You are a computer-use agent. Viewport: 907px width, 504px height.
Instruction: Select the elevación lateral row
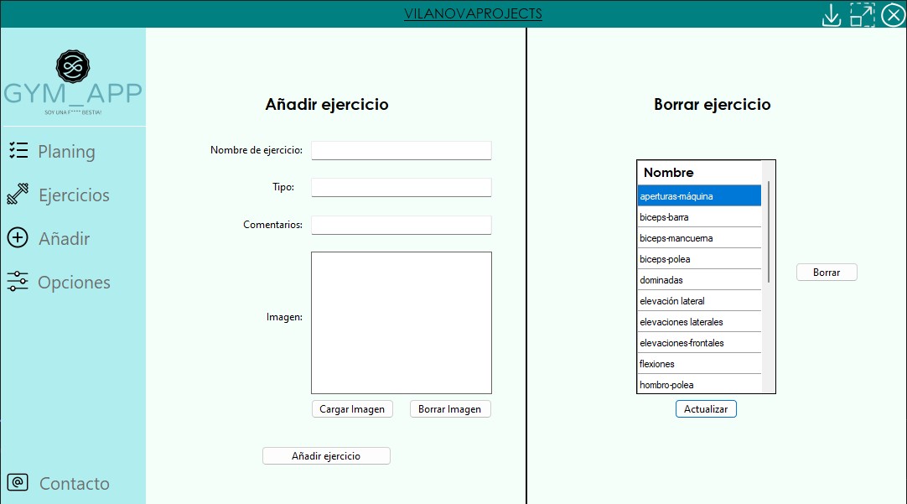(x=699, y=301)
